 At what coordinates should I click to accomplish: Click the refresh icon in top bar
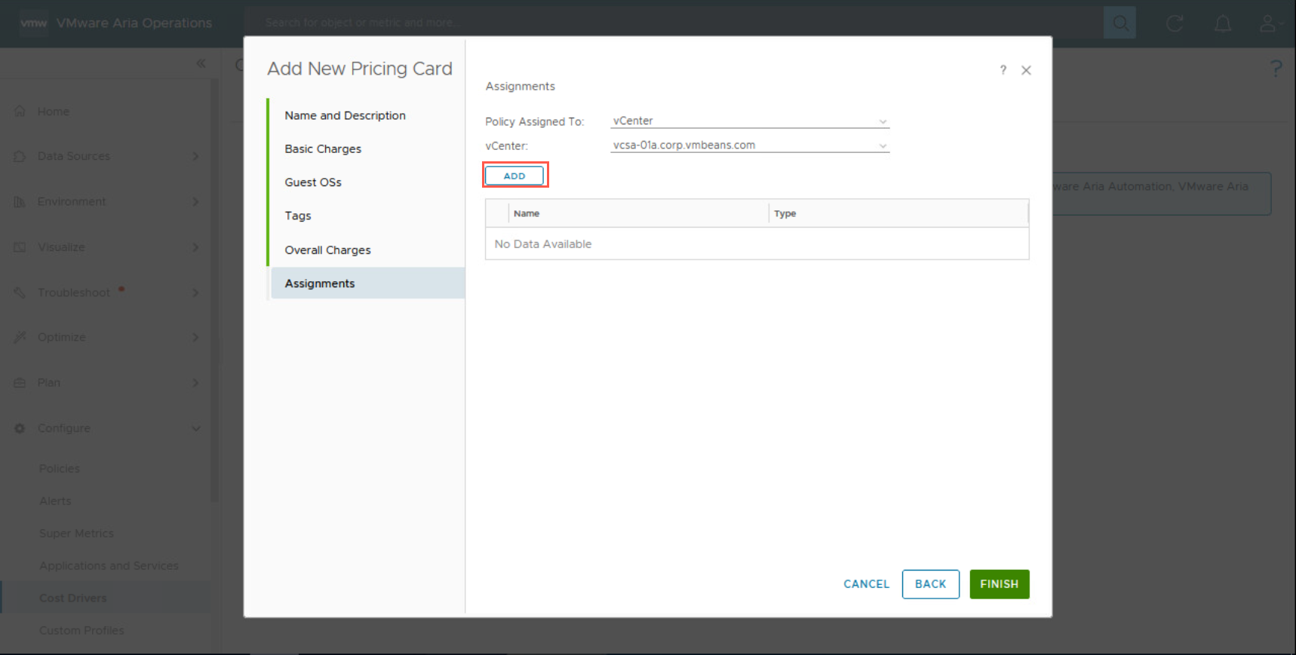point(1175,23)
